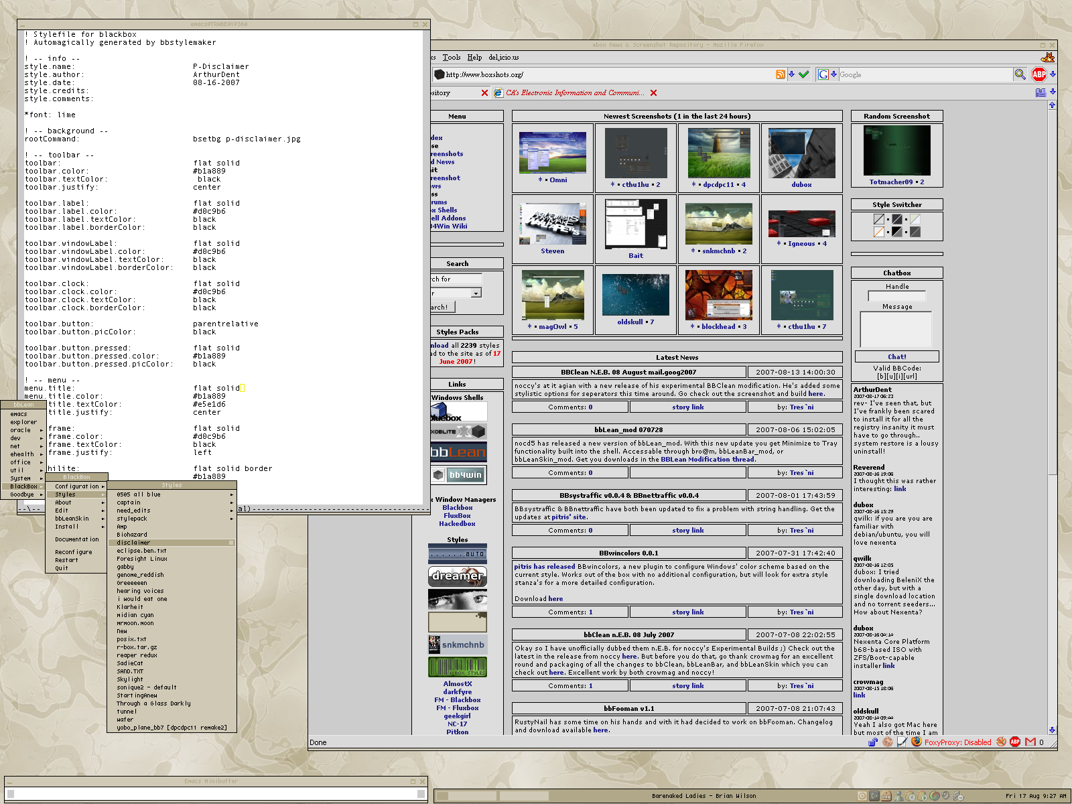Expand the Configuration submenu in BlackBox menu
The height and width of the screenshot is (804, 1072).
pyautogui.click(x=76, y=486)
